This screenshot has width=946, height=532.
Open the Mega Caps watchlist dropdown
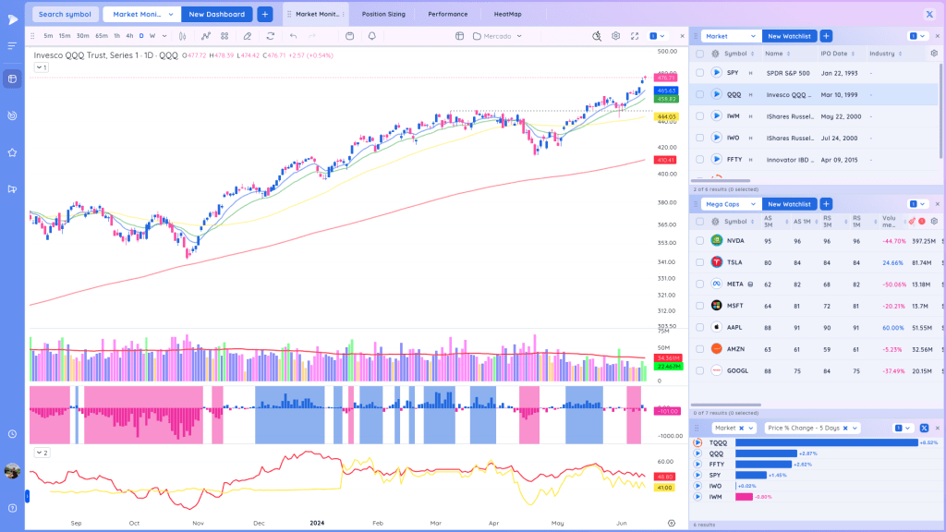731,204
